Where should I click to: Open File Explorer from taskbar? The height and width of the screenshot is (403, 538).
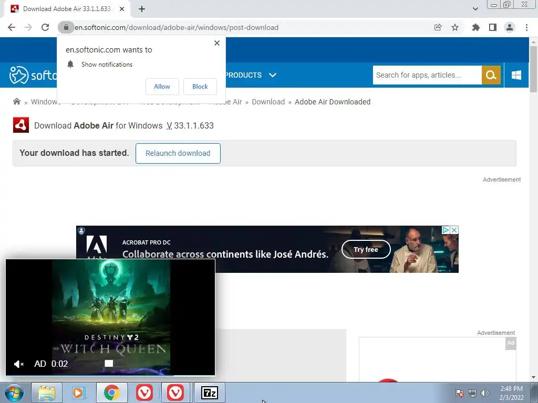(x=47, y=393)
